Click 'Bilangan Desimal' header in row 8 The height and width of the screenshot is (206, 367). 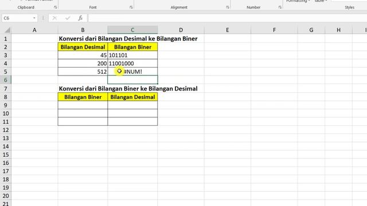(x=132, y=97)
